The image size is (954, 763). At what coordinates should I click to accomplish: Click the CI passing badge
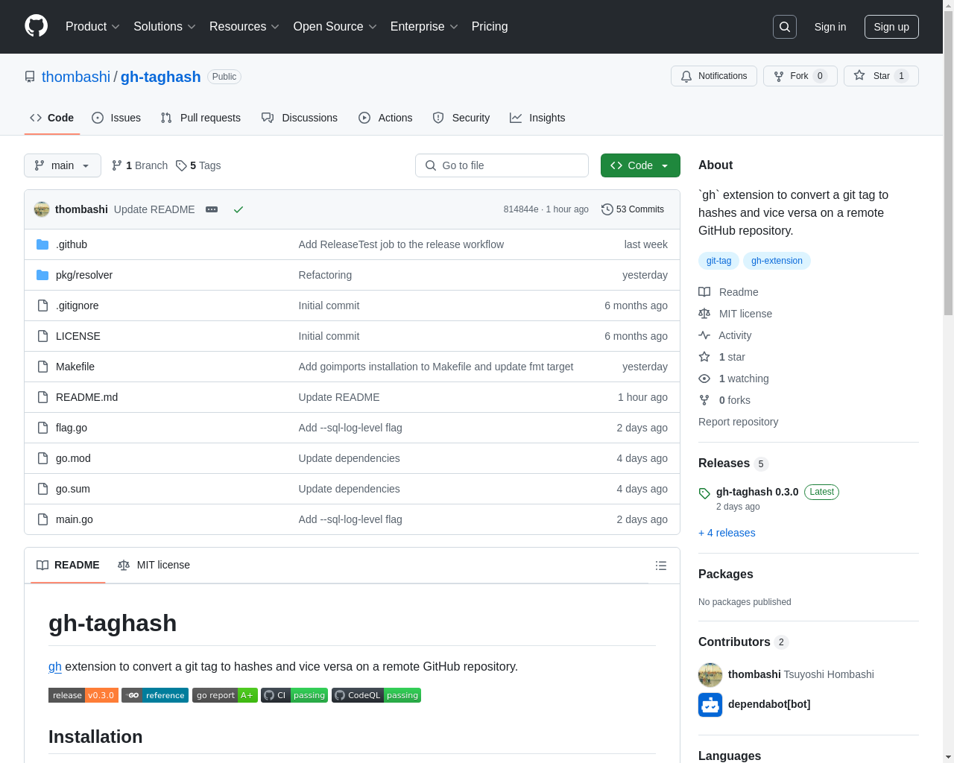click(294, 695)
